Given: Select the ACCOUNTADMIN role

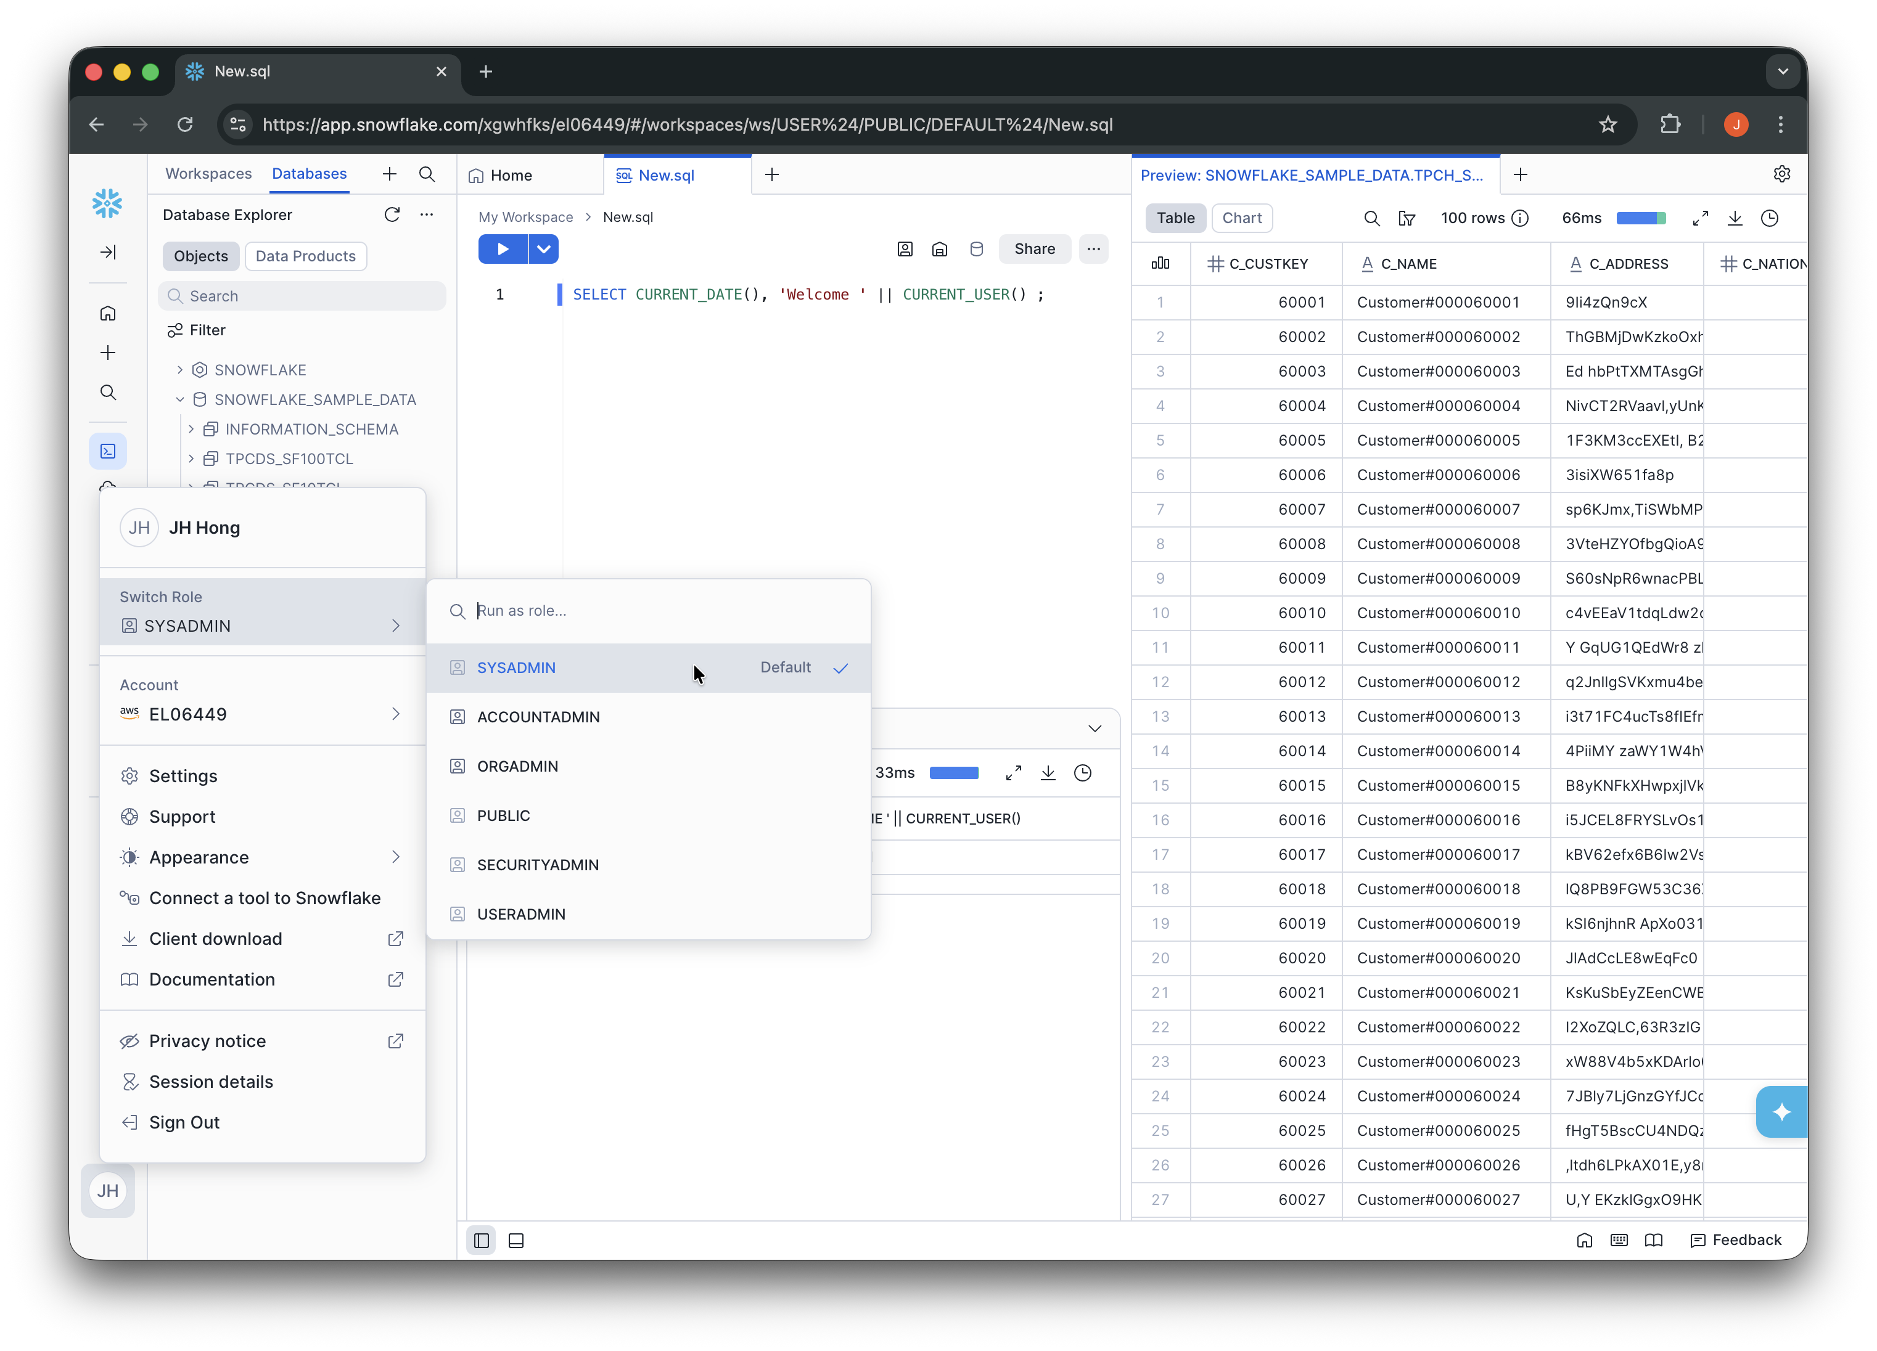Looking at the screenshot, I should tap(648, 717).
